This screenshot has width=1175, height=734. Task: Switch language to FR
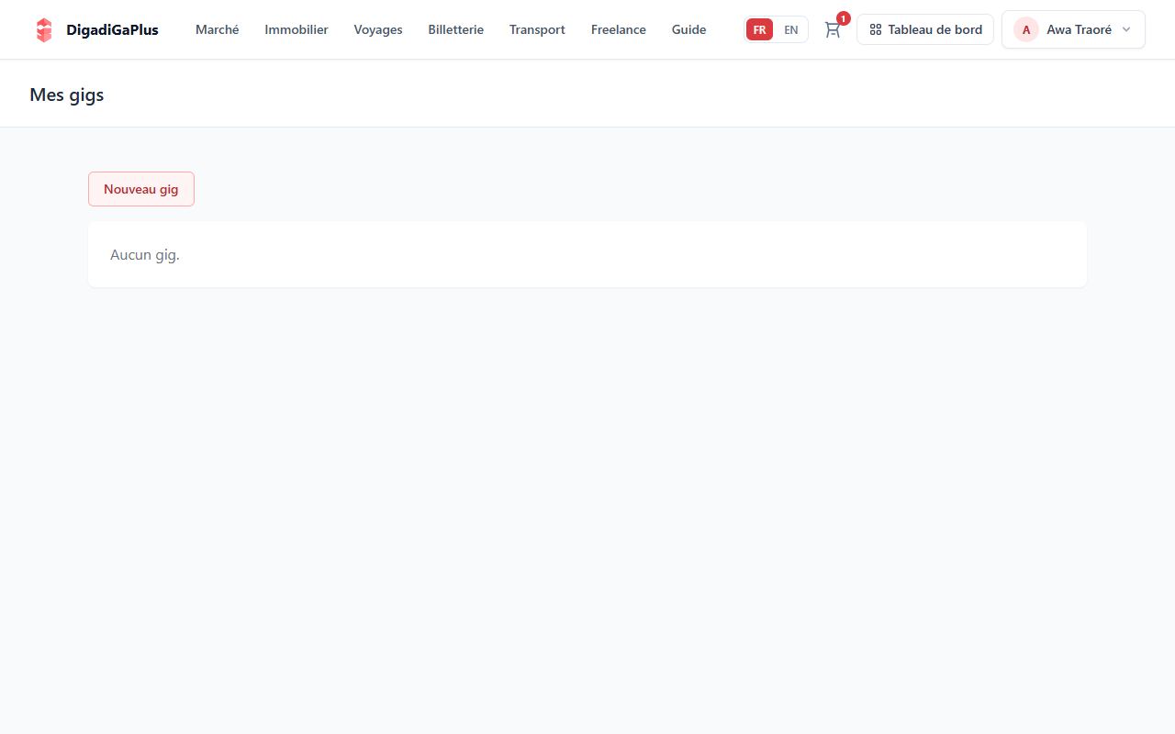point(759,29)
